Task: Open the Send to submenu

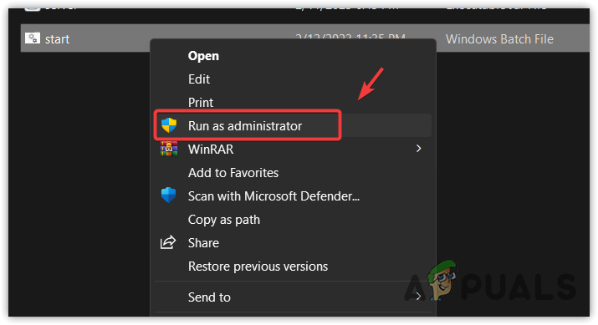Action: 293,297
